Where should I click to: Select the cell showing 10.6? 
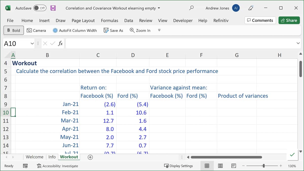133,112
